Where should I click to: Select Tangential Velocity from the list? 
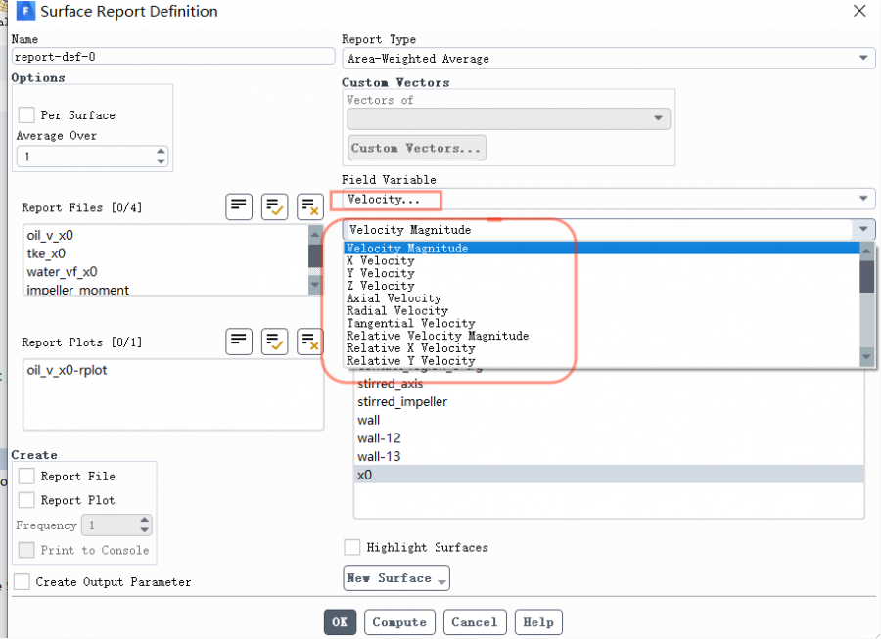point(411,323)
